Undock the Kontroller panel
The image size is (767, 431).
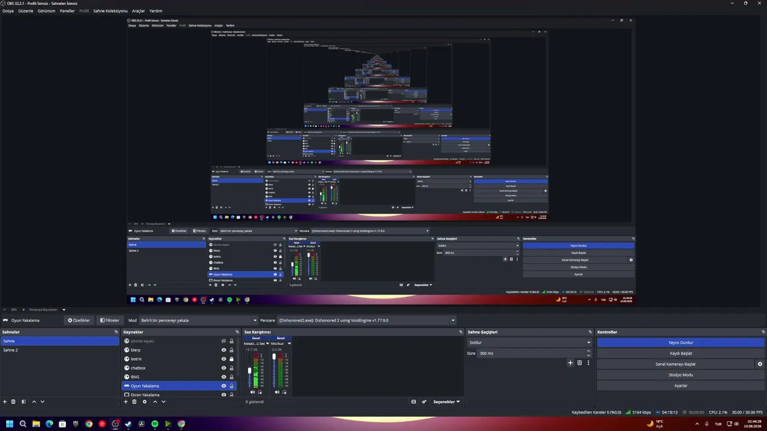pos(763,332)
